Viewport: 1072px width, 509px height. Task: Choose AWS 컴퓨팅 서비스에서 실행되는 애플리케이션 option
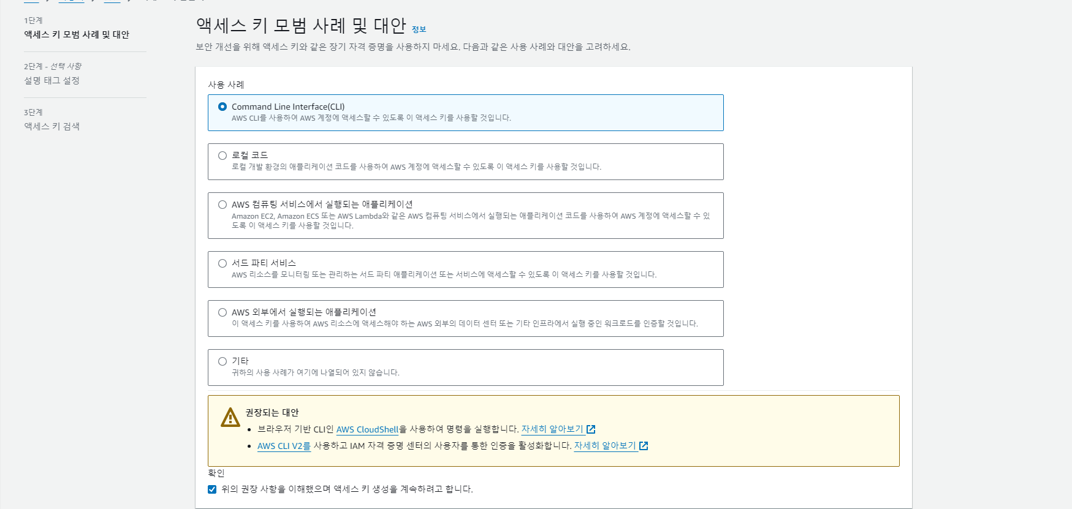[x=222, y=205]
